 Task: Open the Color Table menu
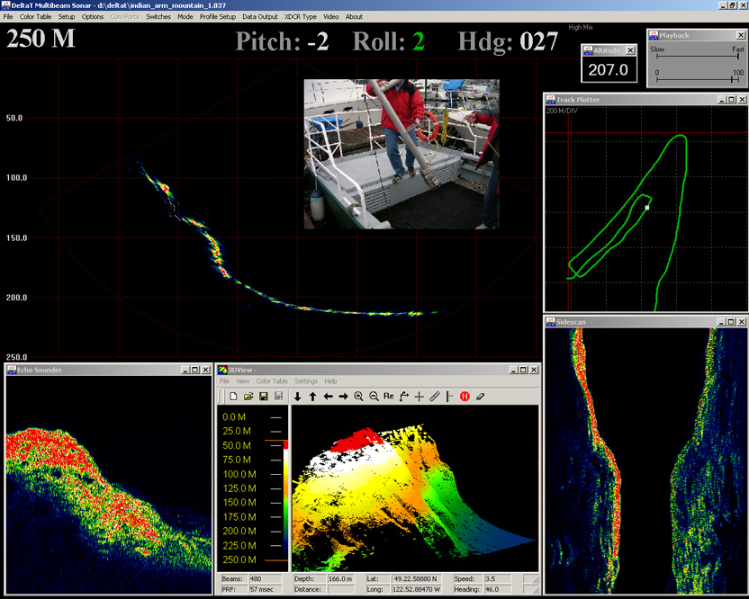pos(35,16)
